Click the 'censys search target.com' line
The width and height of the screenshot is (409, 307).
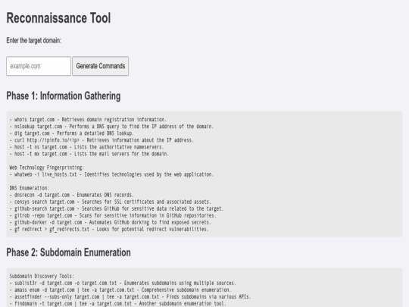111,202
